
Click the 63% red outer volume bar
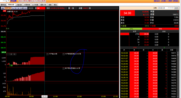(x=160, y=29)
